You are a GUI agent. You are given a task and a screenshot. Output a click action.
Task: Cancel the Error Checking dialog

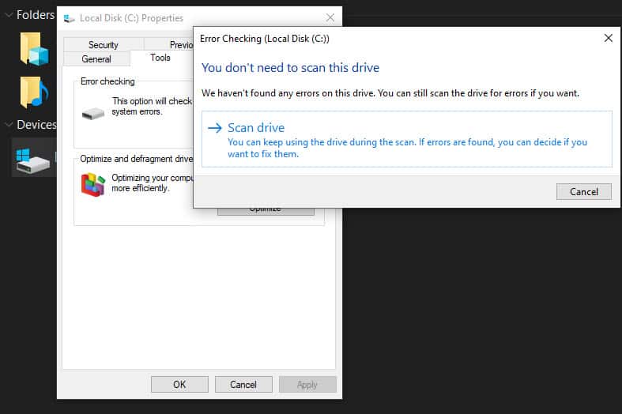tap(583, 191)
